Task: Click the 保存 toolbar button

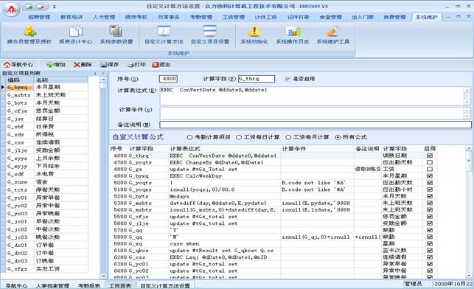Action: coord(109,65)
